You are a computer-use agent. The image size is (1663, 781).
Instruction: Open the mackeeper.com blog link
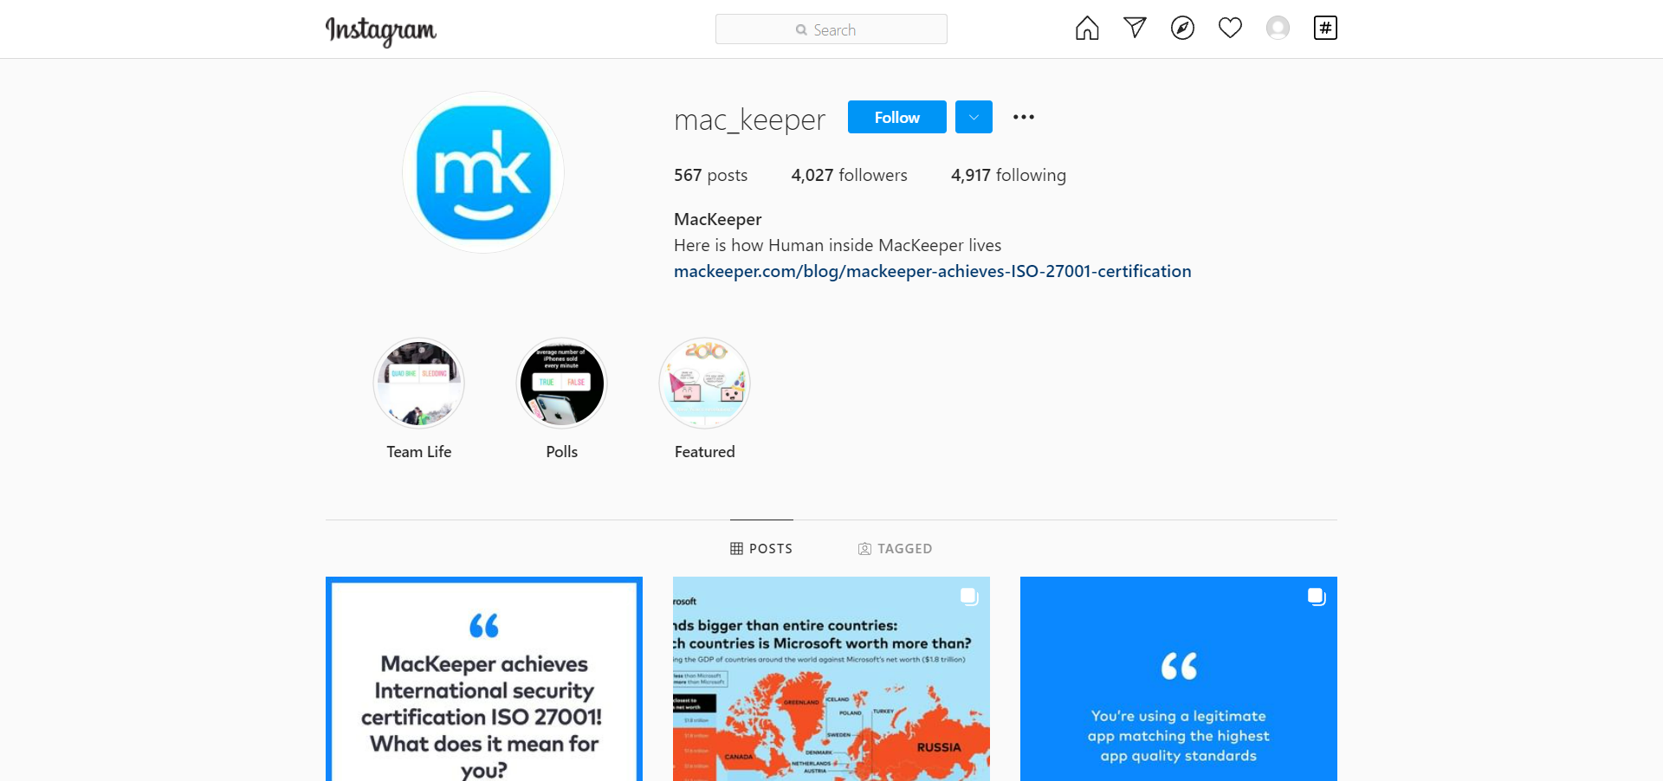click(933, 271)
